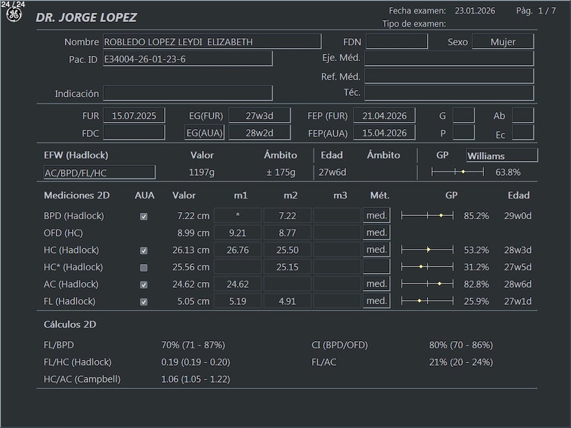Click the Nombre patient name field
Viewport: 571px width, 428px height.
pos(212,42)
